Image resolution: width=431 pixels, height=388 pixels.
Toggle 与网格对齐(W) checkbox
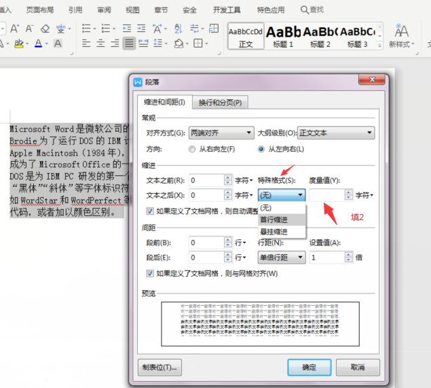pos(150,274)
